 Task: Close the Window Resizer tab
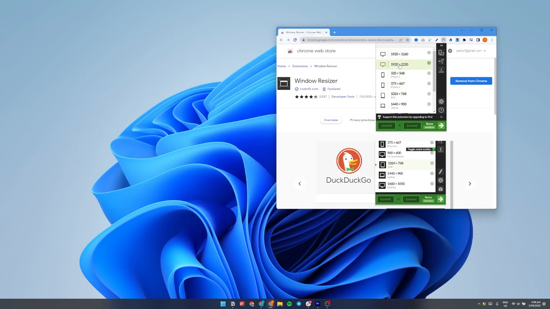(326, 32)
